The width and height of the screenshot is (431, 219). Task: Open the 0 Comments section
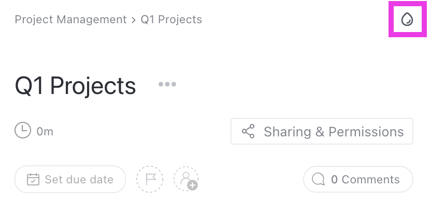click(x=358, y=179)
